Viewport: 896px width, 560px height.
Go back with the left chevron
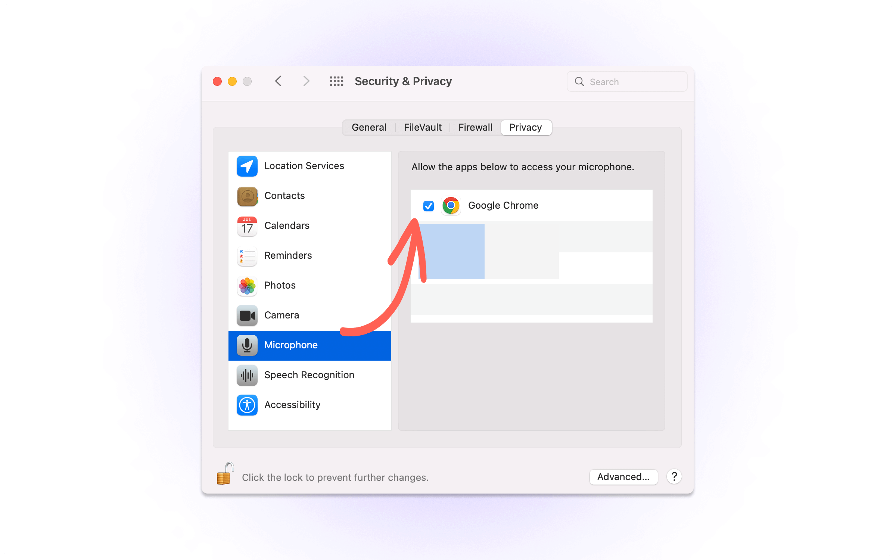(278, 81)
